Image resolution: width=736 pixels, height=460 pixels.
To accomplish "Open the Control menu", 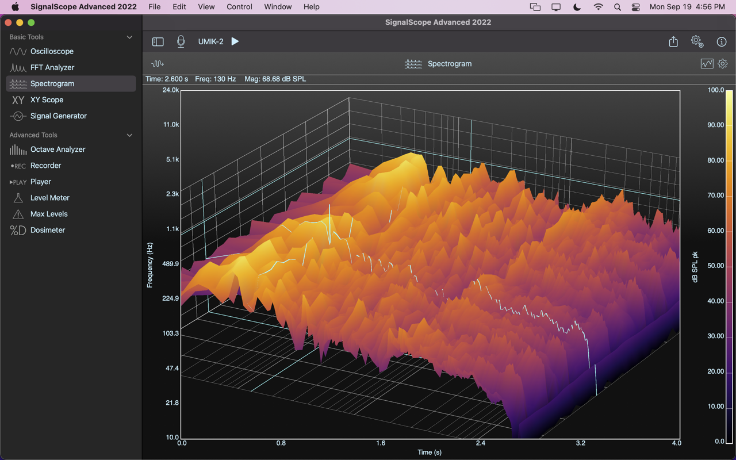I will point(239,7).
